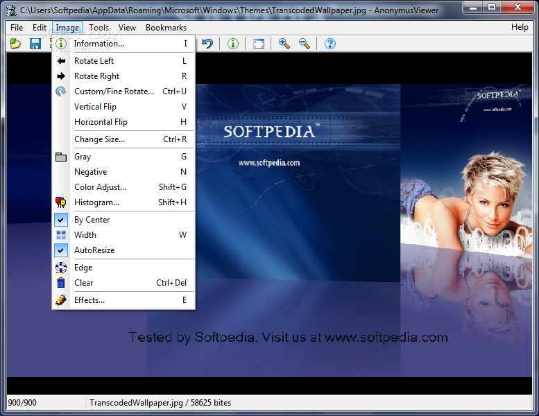Click the left arrow icon beside Rotate Left
539x416 pixels.
61,61
